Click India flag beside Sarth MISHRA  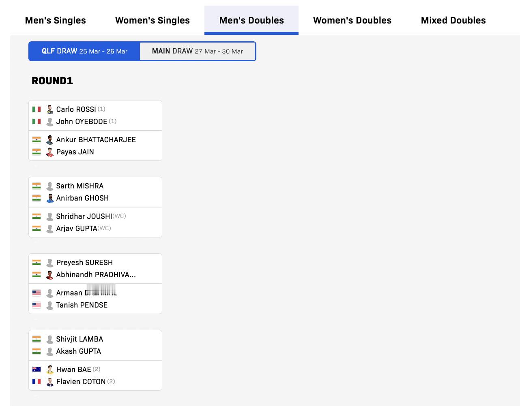click(x=37, y=186)
